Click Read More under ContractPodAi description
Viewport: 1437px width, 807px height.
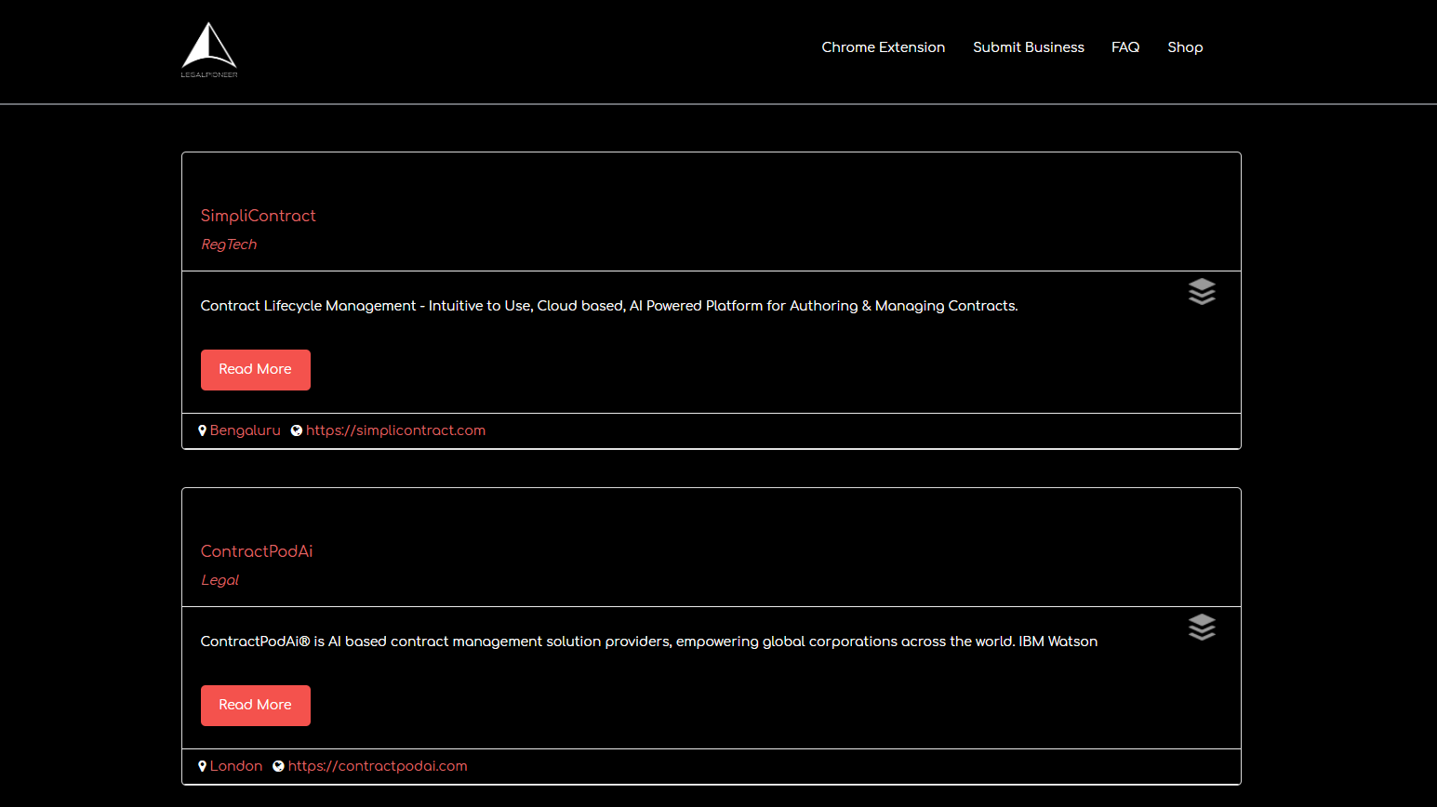(x=256, y=706)
